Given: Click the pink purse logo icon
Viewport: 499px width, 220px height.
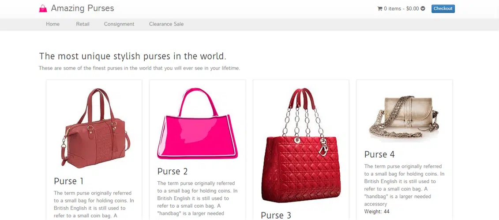Looking at the screenshot, I should point(43,8).
